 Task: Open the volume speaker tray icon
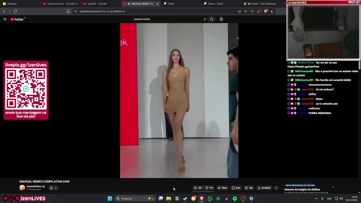[341, 198]
